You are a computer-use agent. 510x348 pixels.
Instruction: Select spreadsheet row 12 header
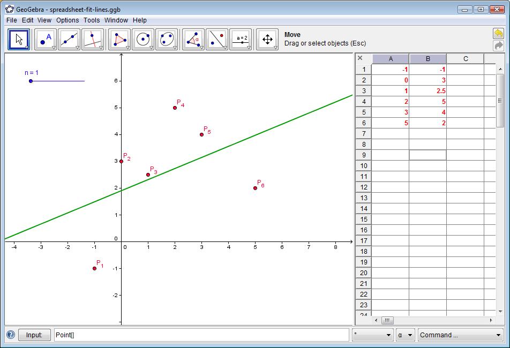pos(364,187)
